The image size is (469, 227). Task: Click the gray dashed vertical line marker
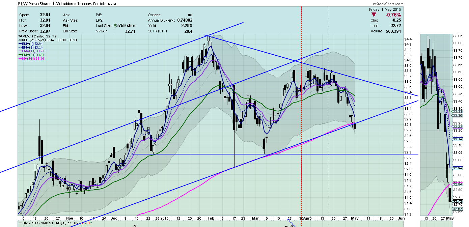tap(329, 111)
